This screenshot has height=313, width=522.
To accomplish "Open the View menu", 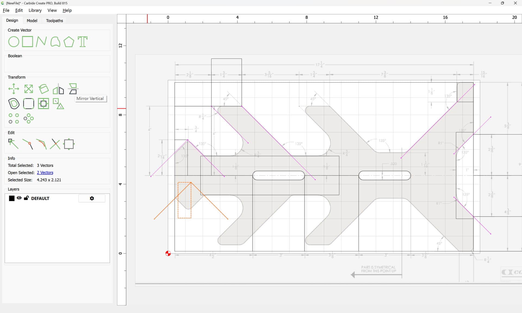I will [52, 10].
